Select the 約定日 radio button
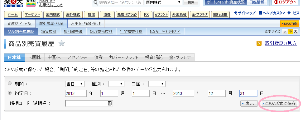 (10, 93)
